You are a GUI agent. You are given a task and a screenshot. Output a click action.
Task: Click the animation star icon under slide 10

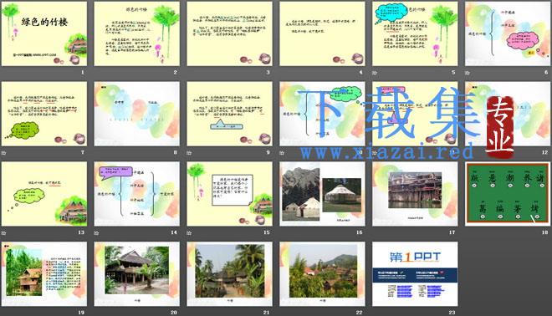282,153
